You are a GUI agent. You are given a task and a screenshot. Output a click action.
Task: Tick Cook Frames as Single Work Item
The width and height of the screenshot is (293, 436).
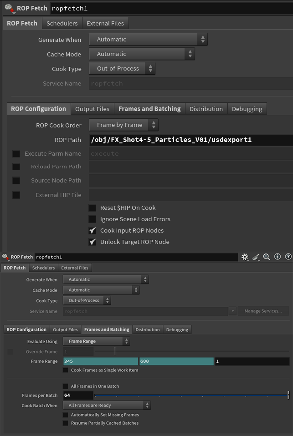click(x=66, y=370)
